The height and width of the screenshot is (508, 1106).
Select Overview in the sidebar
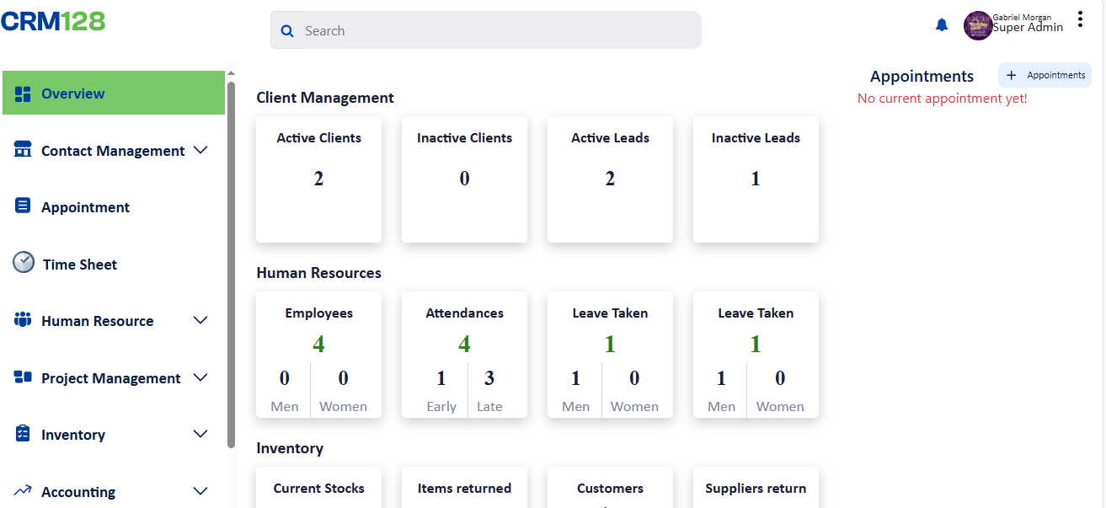coord(73,94)
